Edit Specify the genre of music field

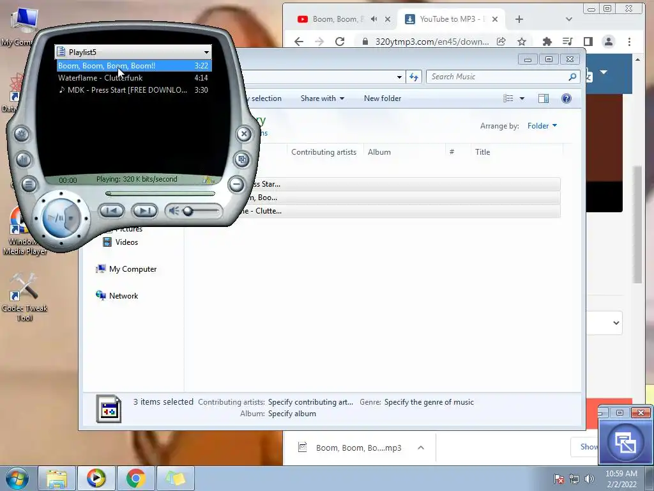pyautogui.click(x=429, y=402)
